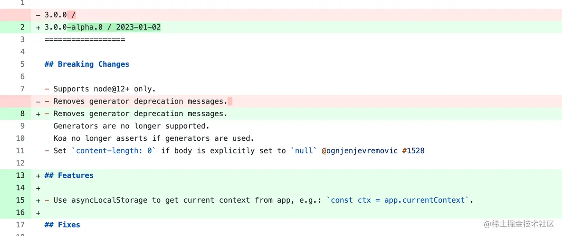Open the #1528 issue reference

coord(413,150)
